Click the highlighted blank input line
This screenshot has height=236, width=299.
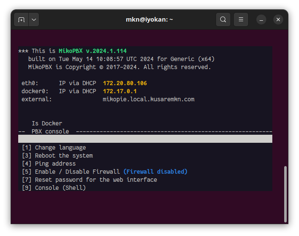coord(145,139)
